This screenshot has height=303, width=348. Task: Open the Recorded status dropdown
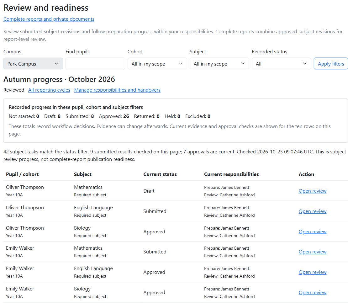pyautogui.click(x=282, y=64)
